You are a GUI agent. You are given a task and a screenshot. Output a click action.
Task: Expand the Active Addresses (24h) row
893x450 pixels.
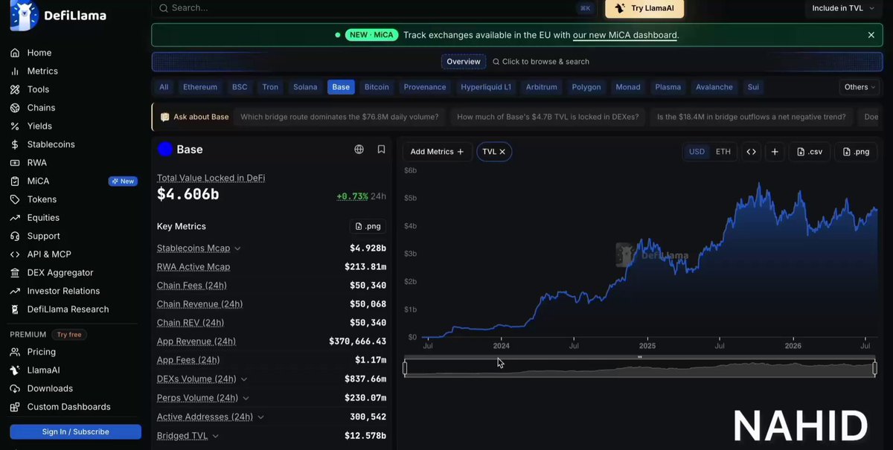(x=260, y=417)
